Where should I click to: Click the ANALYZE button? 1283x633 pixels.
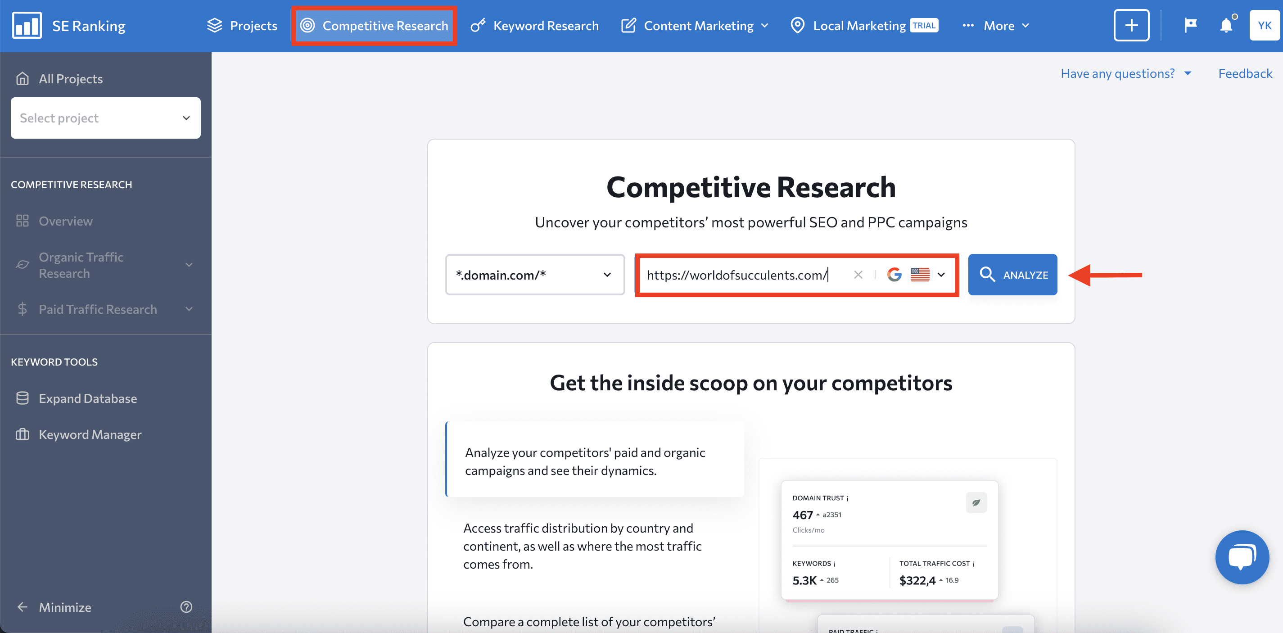tap(1012, 275)
